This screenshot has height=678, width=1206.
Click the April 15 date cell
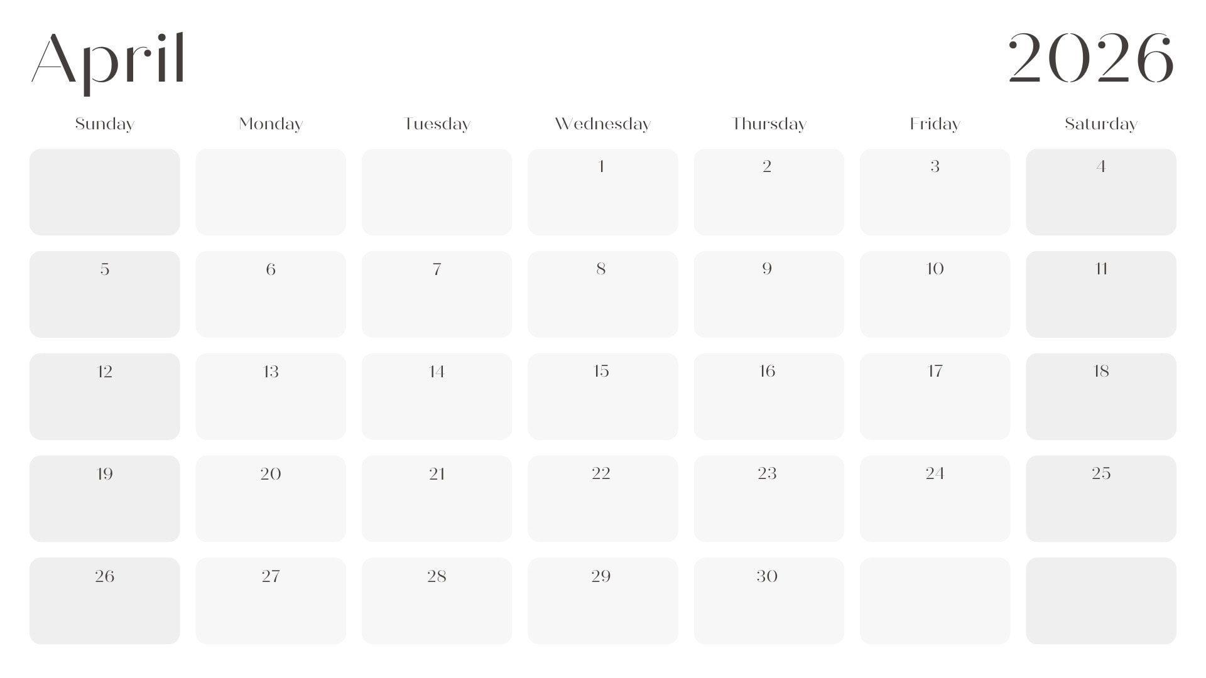point(602,396)
